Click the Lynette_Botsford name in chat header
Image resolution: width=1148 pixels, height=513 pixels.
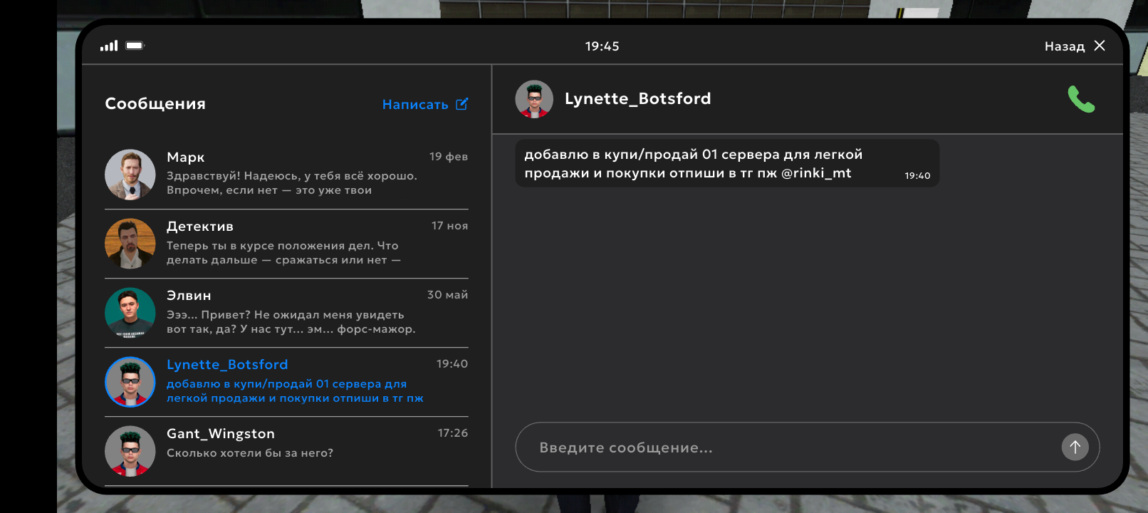[637, 99]
